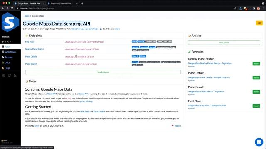Click the Place ID tag on Place Details
The height and width of the screenshot is (149, 266).
pos(135,56)
